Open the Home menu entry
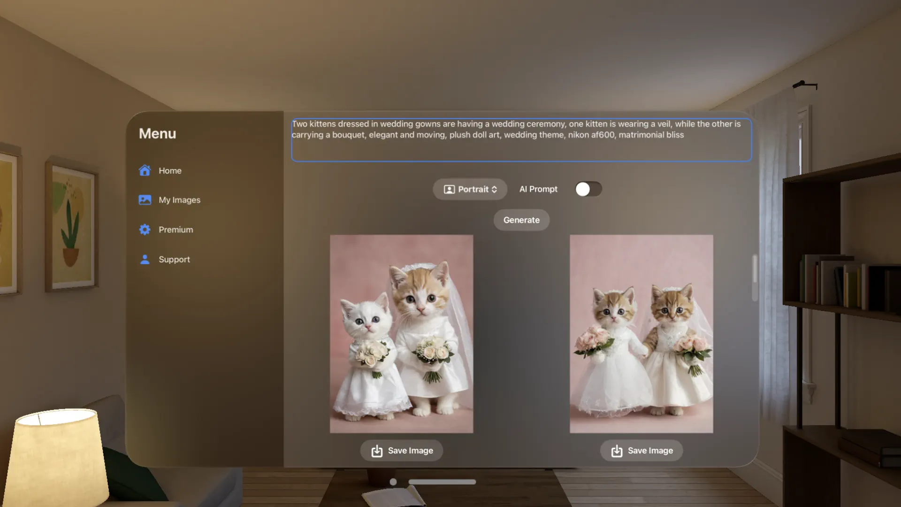Image resolution: width=901 pixels, height=507 pixels. (170, 170)
